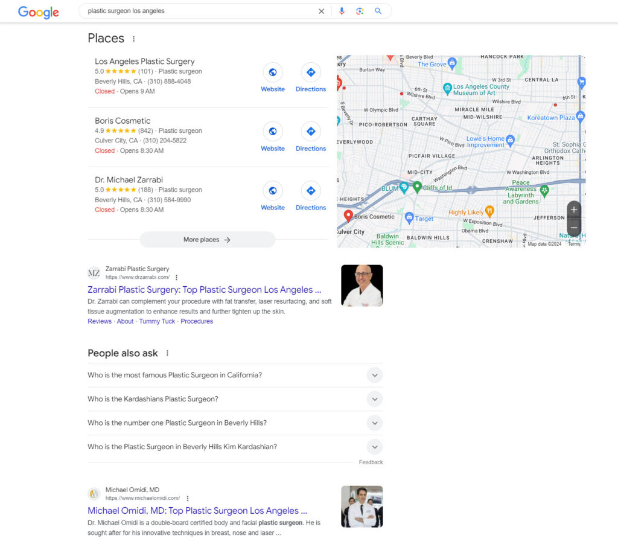Get directions to Los Angeles Plastic Surgery
This screenshot has height=547, width=618.
pyautogui.click(x=311, y=72)
